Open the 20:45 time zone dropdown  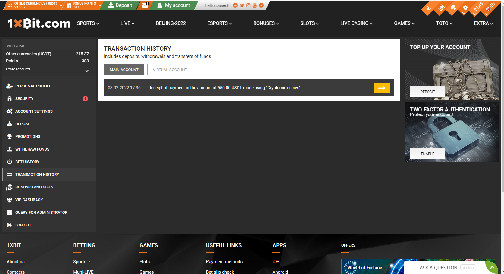pyautogui.click(x=478, y=7)
